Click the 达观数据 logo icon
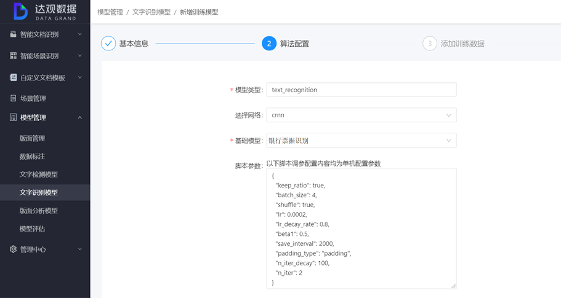Image resolution: width=561 pixels, height=298 pixels. pyautogui.click(x=21, y=12)
